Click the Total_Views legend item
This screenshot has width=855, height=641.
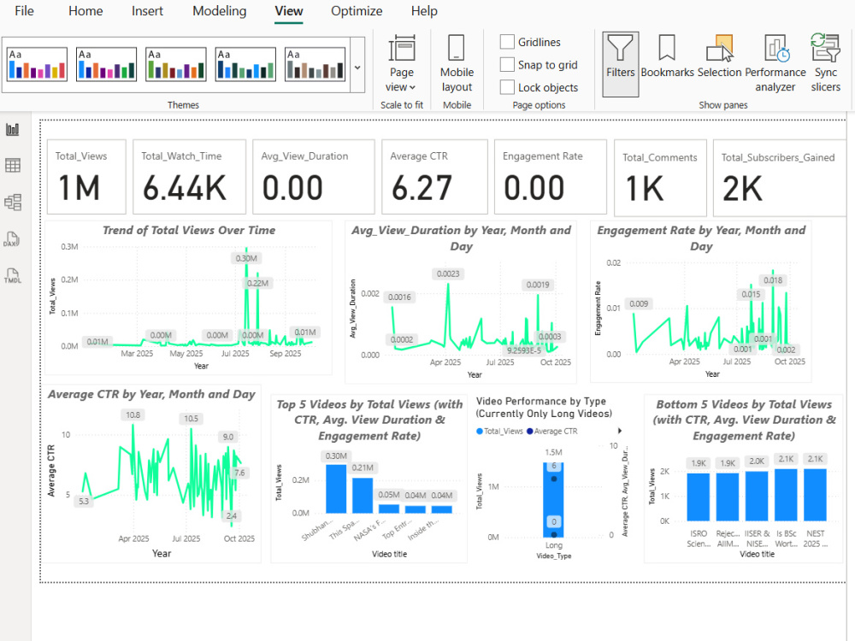(x=500, y=431)
